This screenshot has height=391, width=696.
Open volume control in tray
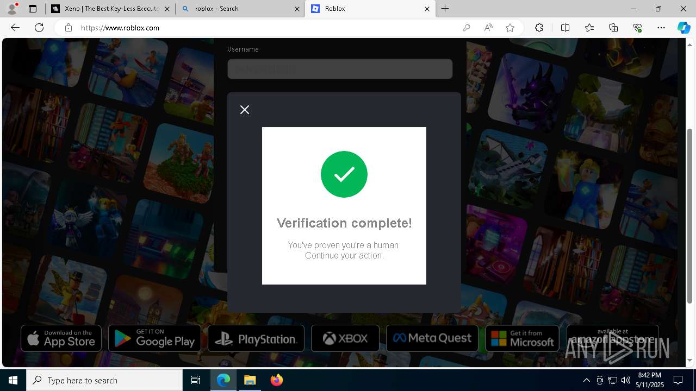click(x=625, y=380)
